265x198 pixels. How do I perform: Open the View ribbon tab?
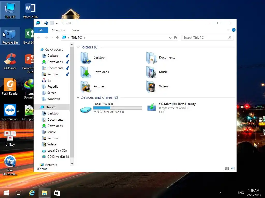(x=76, y=30)
